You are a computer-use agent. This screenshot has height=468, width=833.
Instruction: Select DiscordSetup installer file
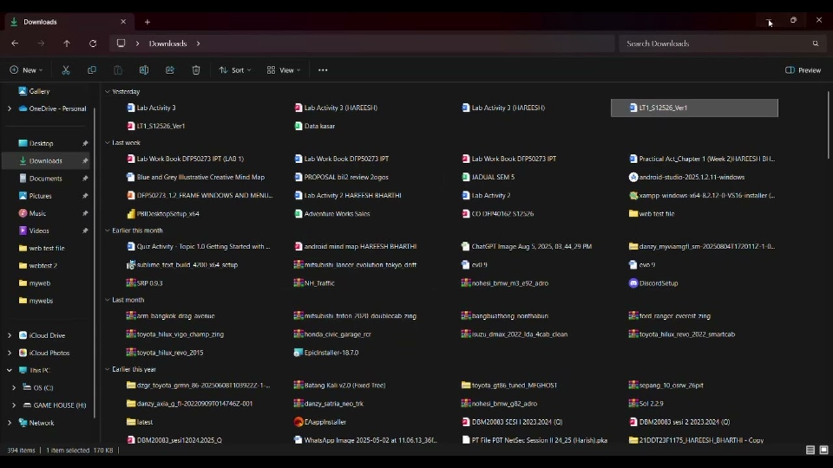(653, 283)
